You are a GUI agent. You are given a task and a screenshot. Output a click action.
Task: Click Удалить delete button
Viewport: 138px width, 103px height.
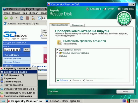[88, 80]
